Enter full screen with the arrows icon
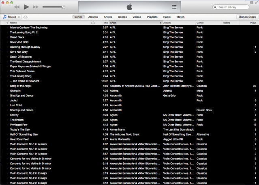 click(x=256, y=3)
